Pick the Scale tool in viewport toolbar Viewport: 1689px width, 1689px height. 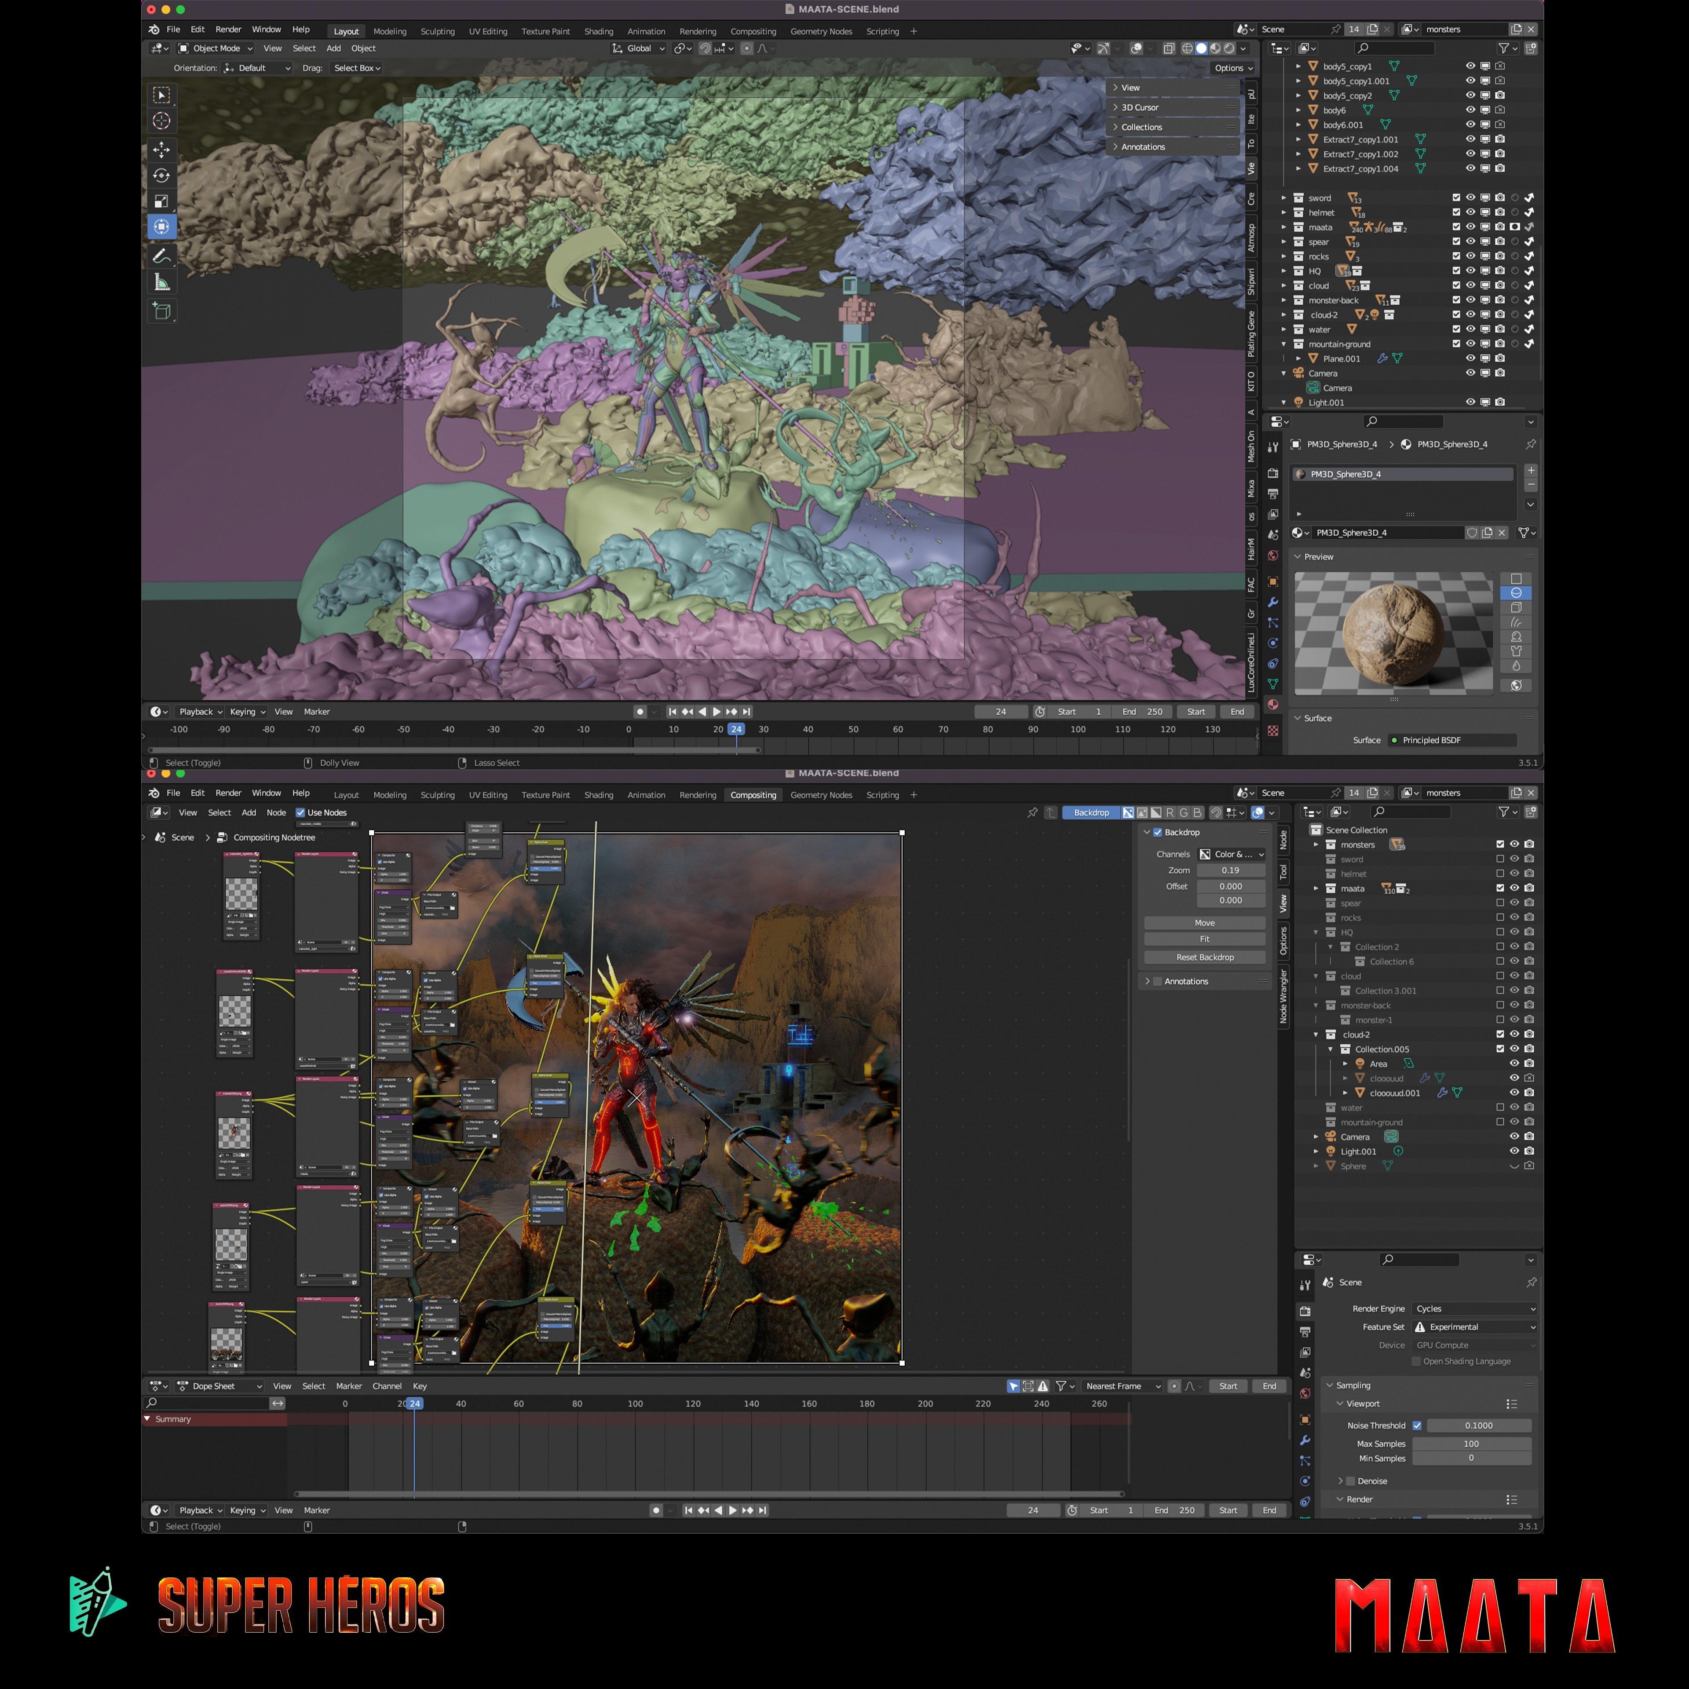pos(162,201)
